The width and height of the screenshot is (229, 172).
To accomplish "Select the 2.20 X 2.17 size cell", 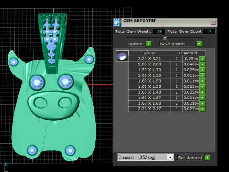I will pos(149,109).
